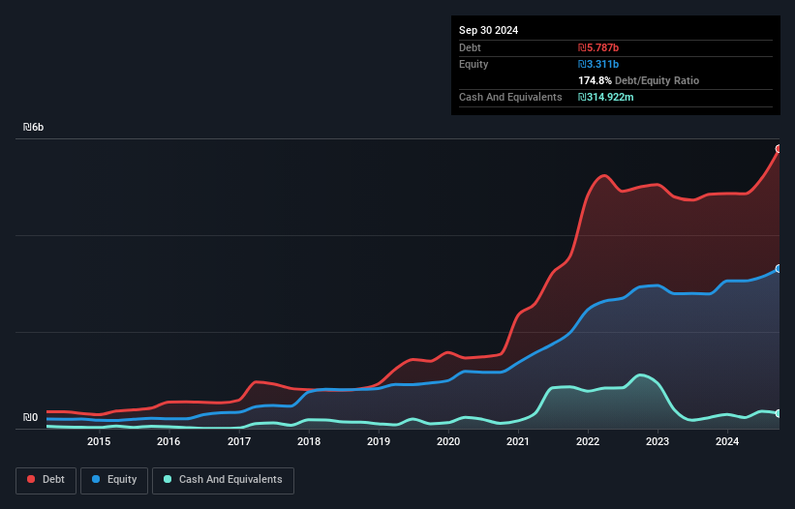The width and height of the screenshot is (795, 509).
Task: Click the 2016 x-axis label
Action: tap(168, 441)
